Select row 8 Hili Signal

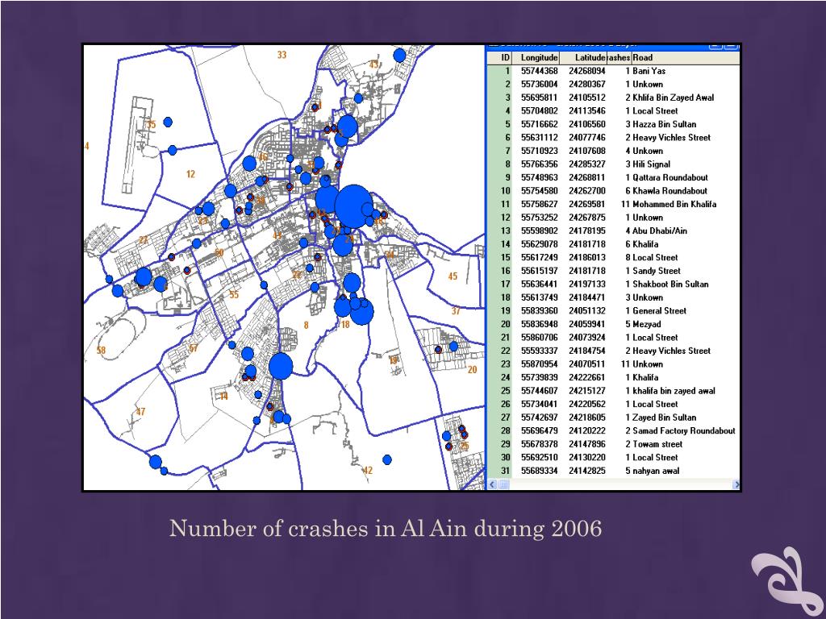pos(614,164)
